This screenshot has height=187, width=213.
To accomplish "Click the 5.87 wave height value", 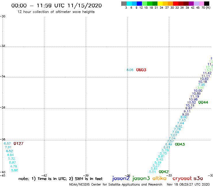I will 12,163.
